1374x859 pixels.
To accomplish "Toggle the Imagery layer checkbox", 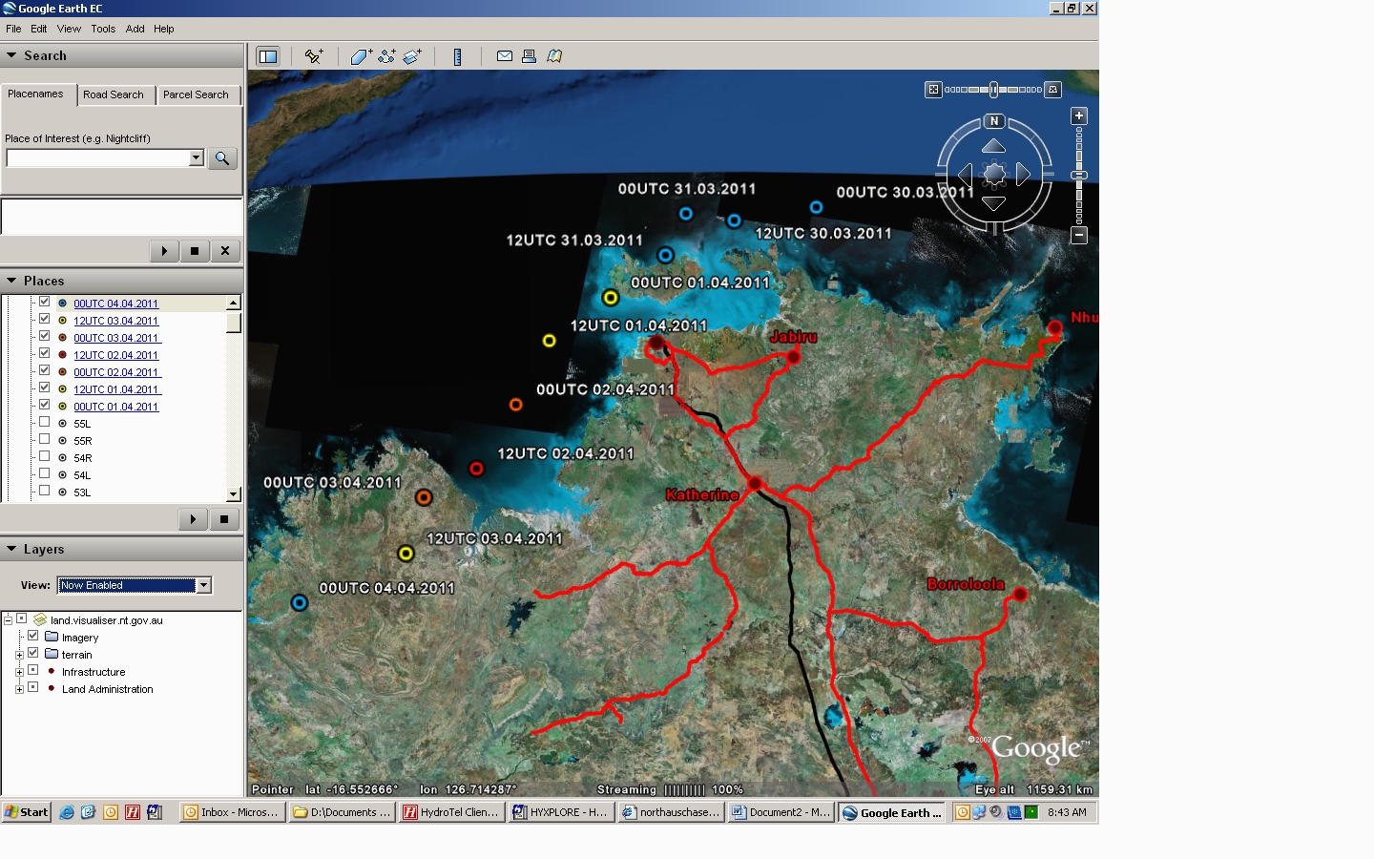I will (32, 636).
